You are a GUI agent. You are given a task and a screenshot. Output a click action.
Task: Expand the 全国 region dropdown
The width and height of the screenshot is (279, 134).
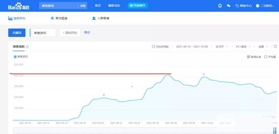click(263, 47)
